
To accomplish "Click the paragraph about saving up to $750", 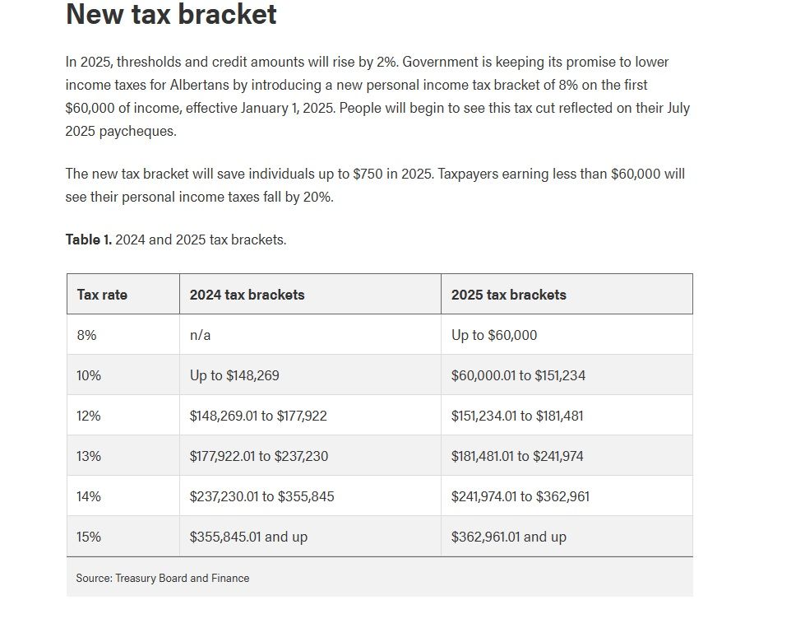I will [x=375, y=185].
